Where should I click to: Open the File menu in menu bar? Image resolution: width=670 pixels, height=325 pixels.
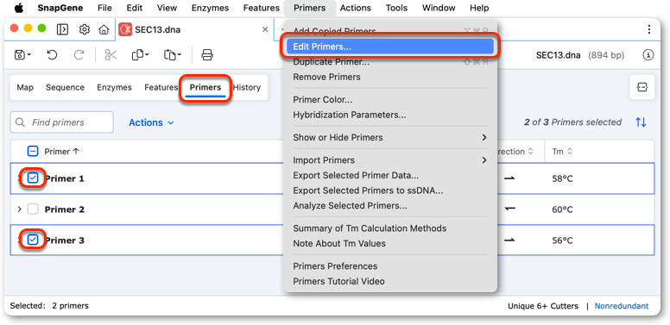click(x=104, y=8)
